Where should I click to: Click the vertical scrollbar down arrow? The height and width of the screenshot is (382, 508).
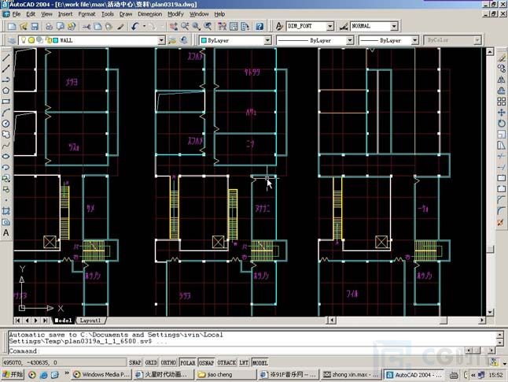[x=490, y=312]
